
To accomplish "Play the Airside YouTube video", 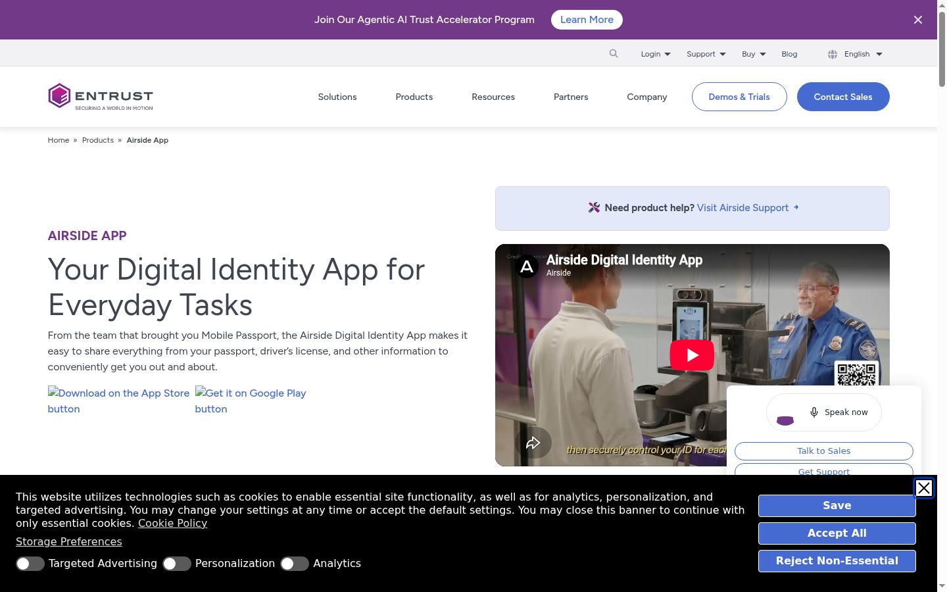I will pos(692,355).
